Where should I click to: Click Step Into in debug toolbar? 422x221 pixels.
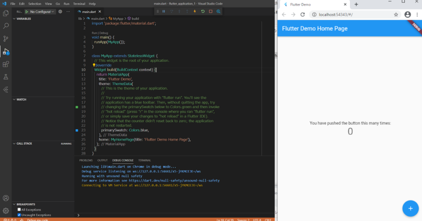[x=179, y=12]
